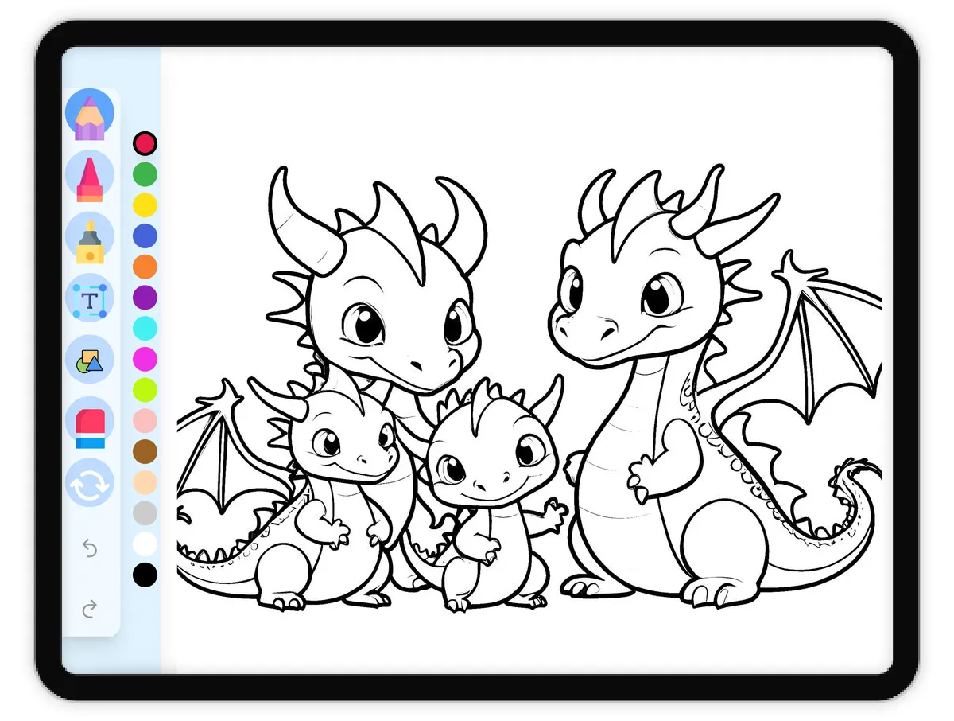Screen dimensions: 954x721
Task: Choose the brown color swatch
Action: [x=145, y=451]
